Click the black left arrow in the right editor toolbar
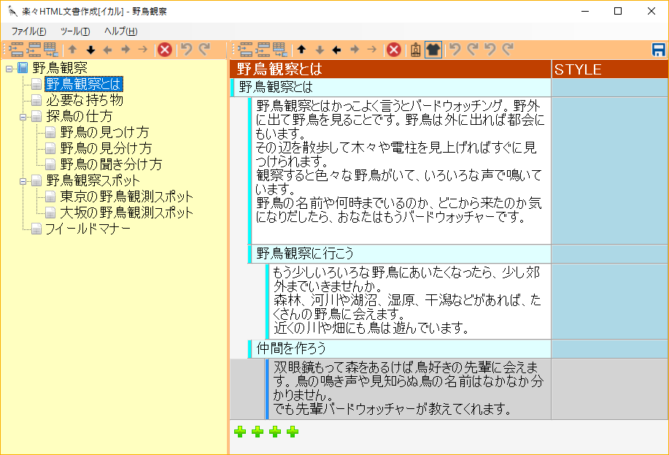The width and height of the screenshot is (669, 455). click(336, 50)
